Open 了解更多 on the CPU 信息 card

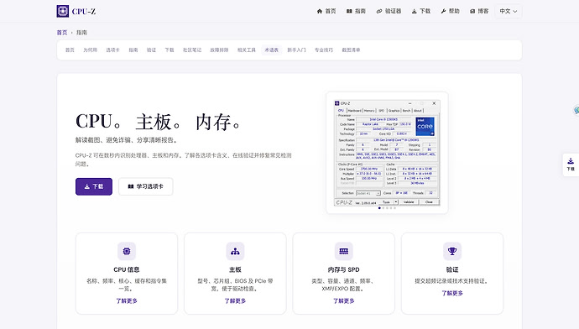pyautogui.click(x=127, y=301)
